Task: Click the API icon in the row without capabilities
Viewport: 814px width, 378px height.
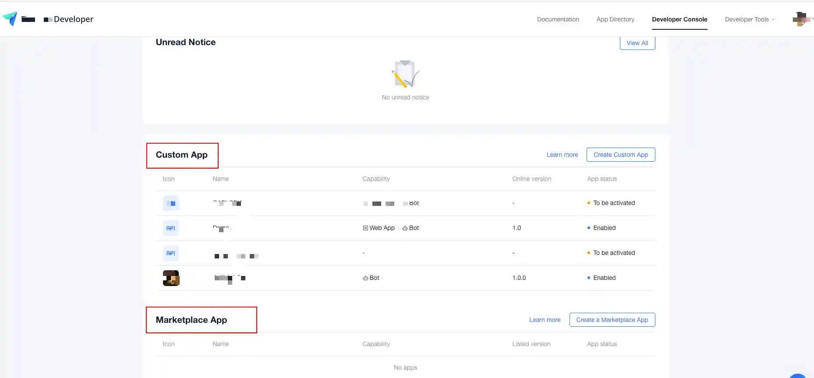Action: tap(171, 253)
